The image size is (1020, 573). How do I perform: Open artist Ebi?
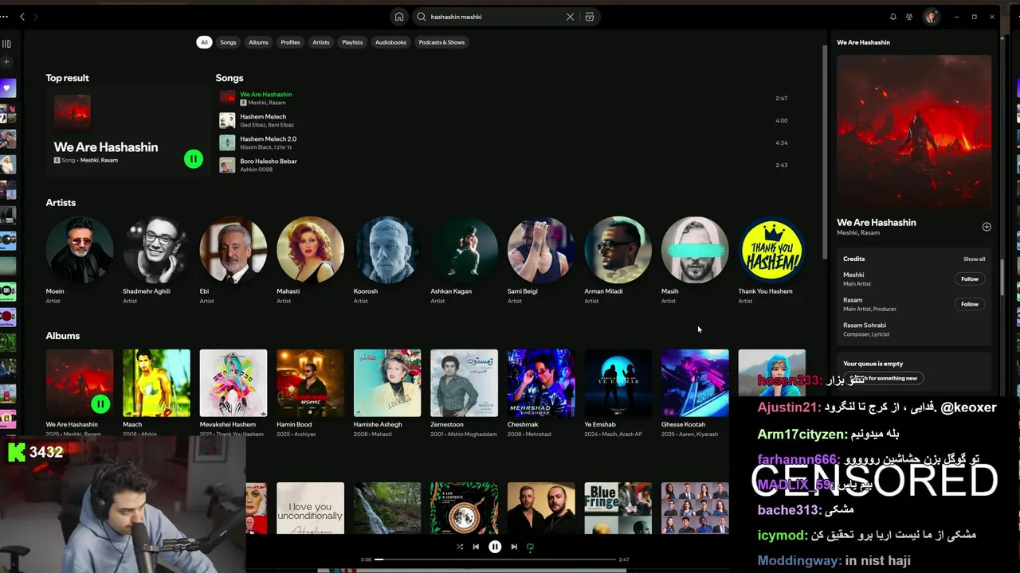pyautogui.click(x=233, y=250)
